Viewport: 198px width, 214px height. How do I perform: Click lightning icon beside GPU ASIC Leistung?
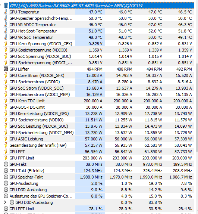point(6,139)
